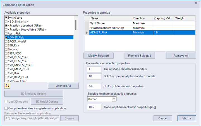Check BACE1_Model in available properties
This screenshot has width=201, height=126.
pos(6,41)
